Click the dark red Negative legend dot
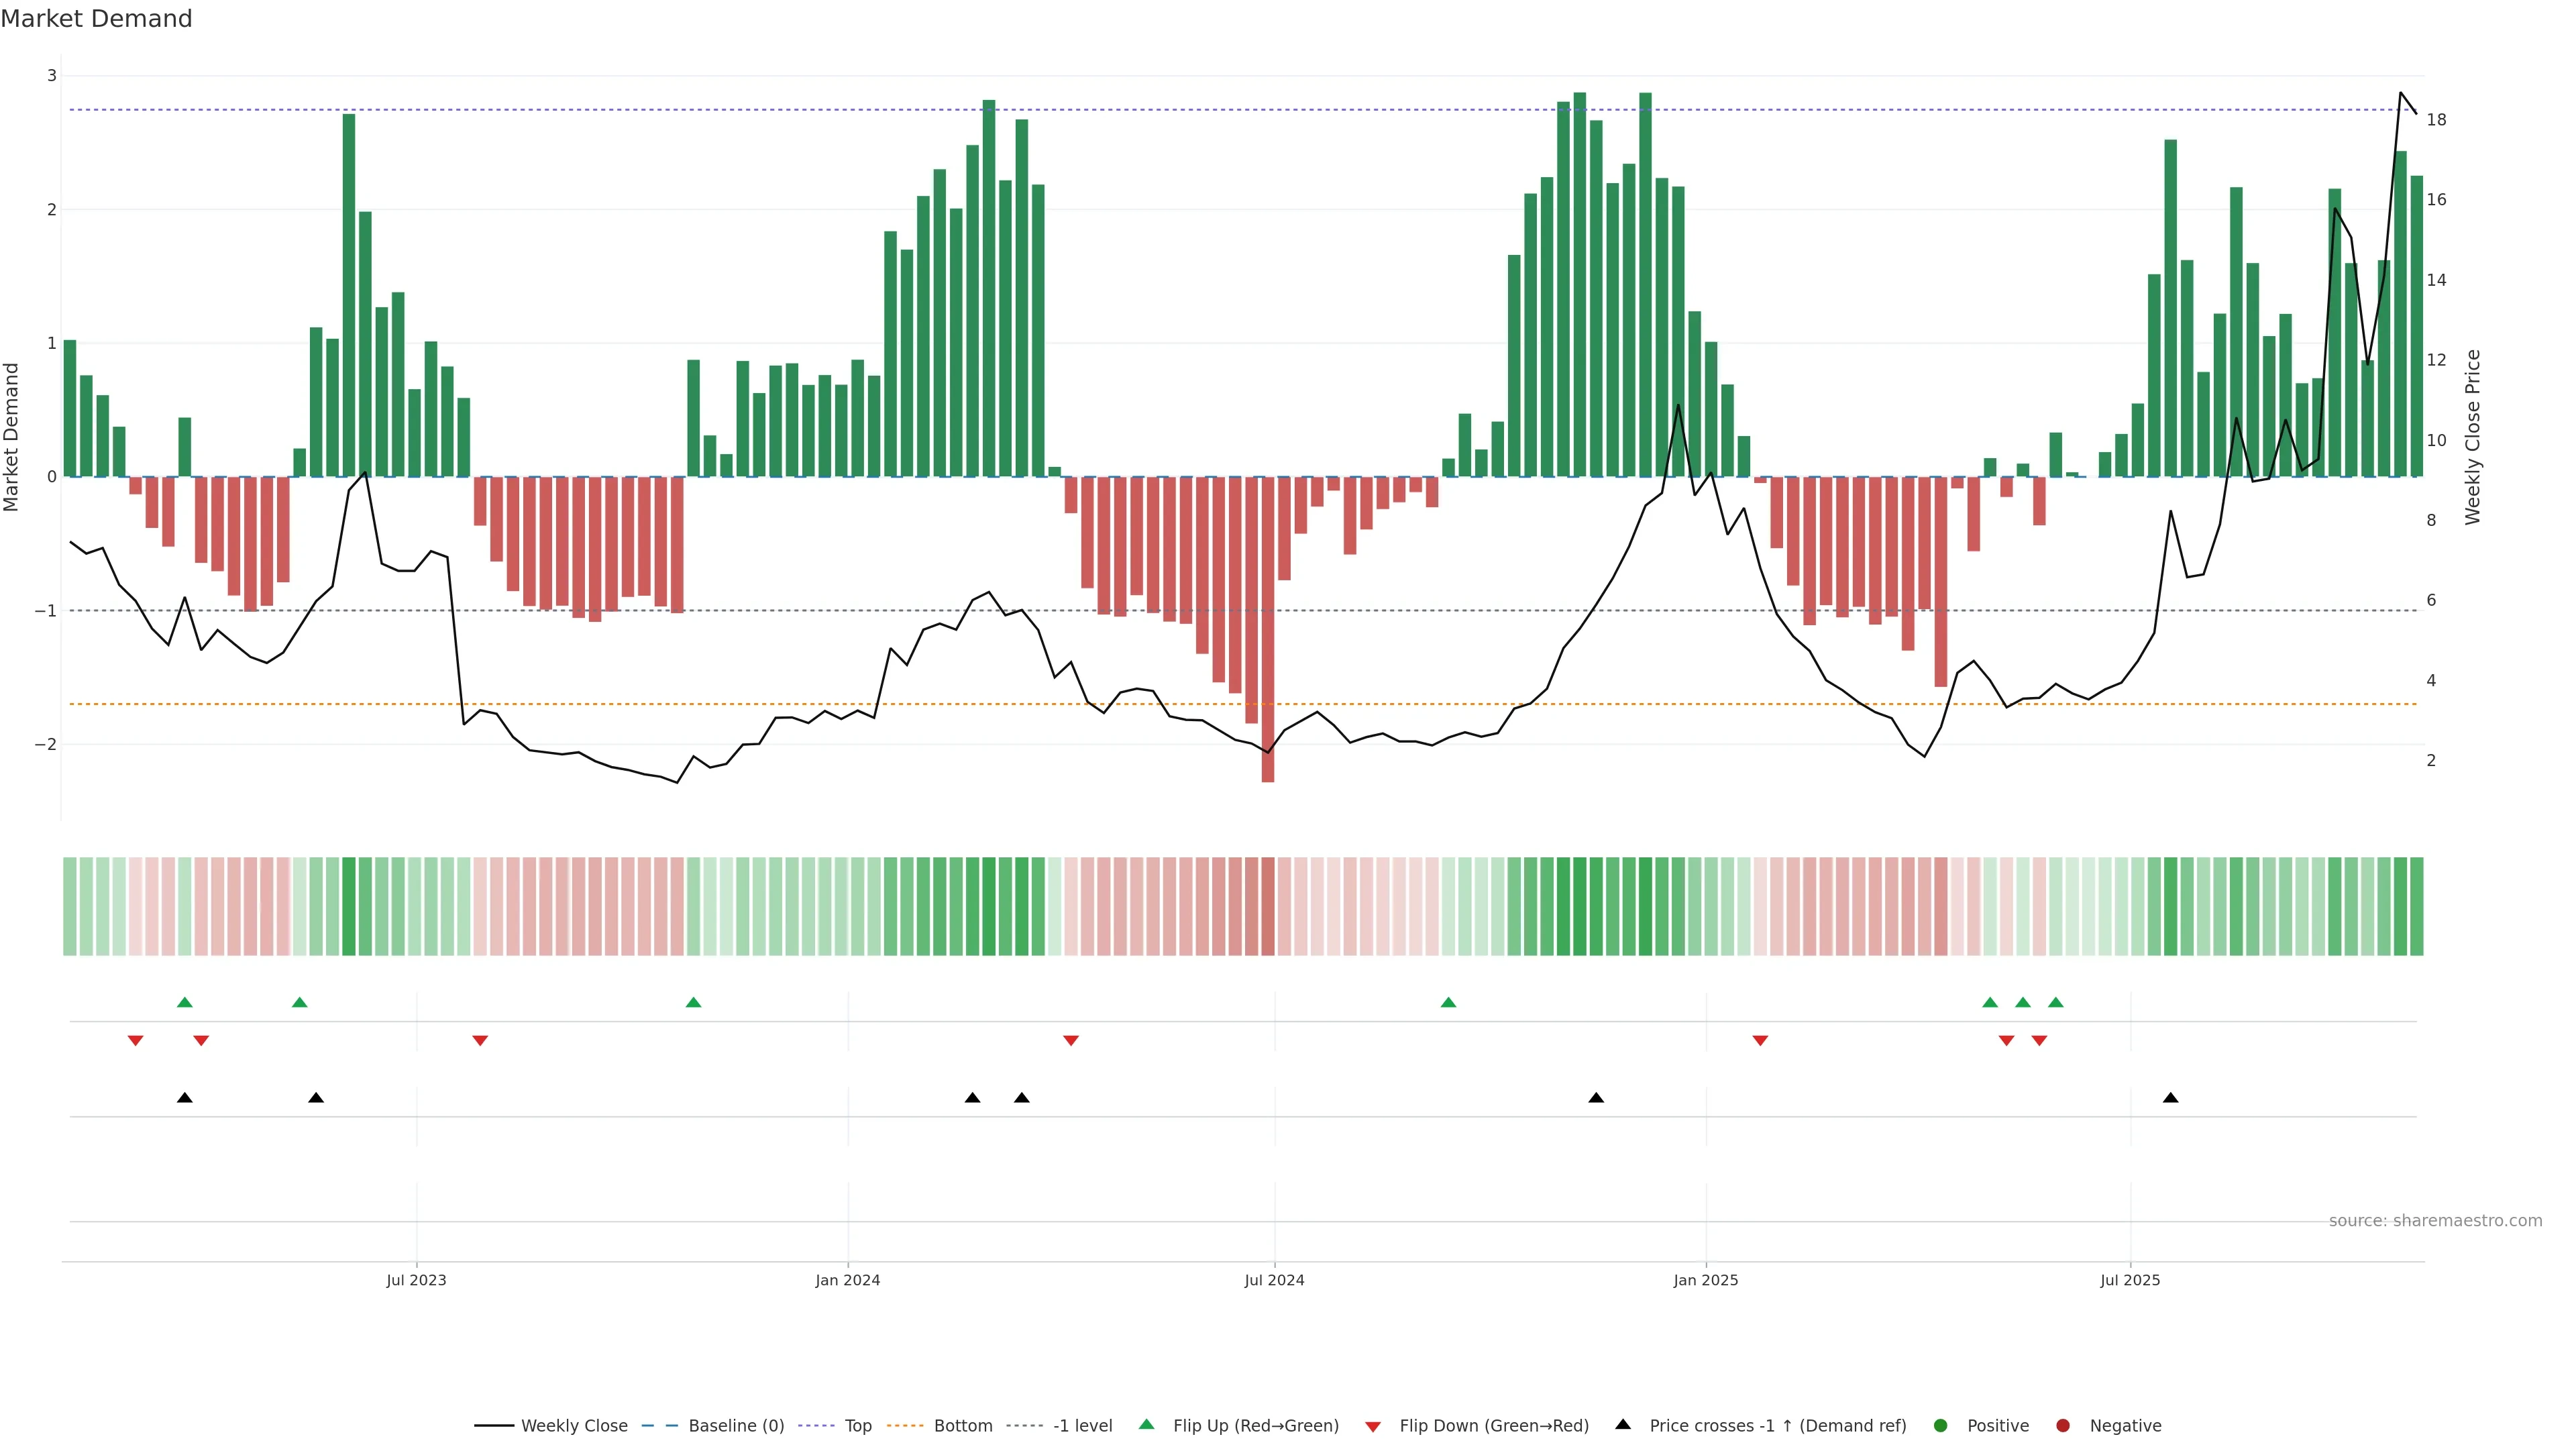 pos(2063,1425)
